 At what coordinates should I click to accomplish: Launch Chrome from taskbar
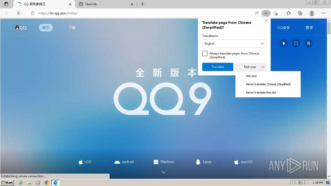pos(47,183)
